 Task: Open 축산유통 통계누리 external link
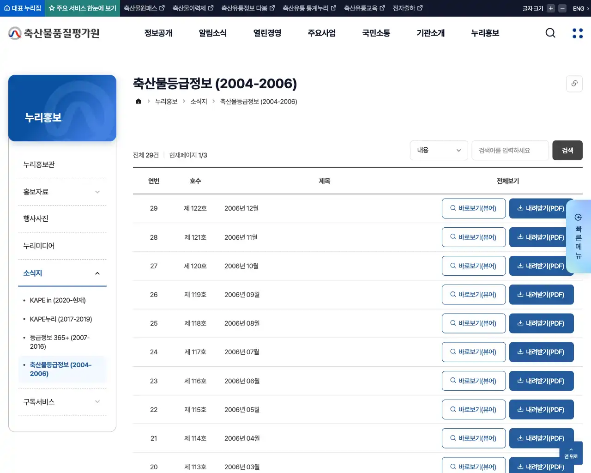[x=309, y=8]
